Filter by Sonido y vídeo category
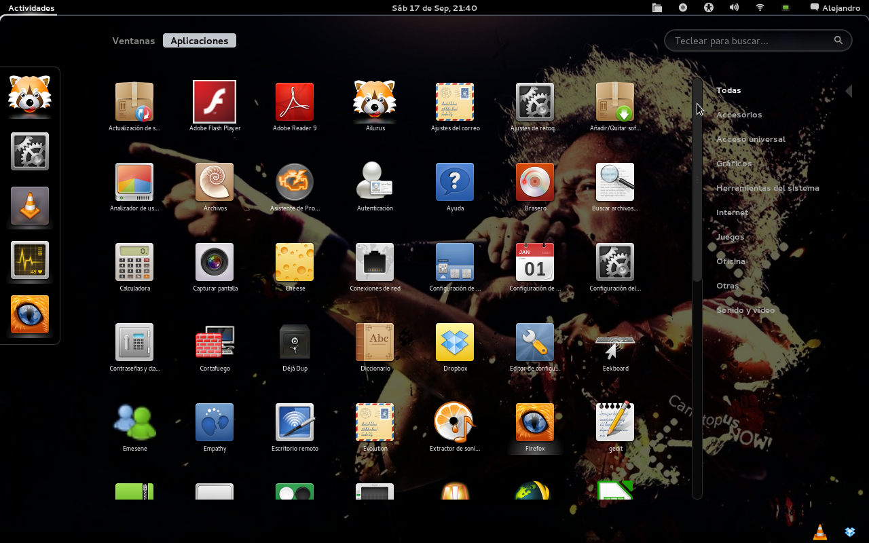The image size is (869, 543). pyautogui.click(x=745, y=310)
